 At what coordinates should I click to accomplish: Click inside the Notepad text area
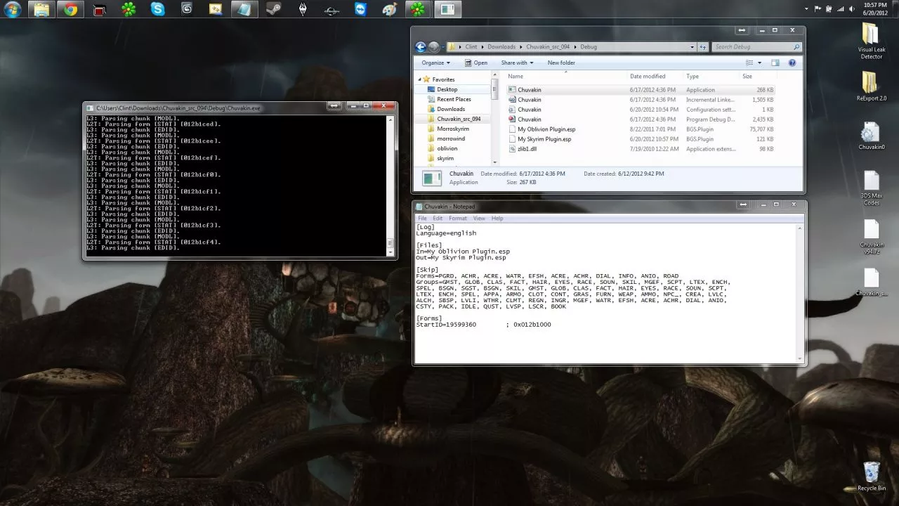[605, 292]
